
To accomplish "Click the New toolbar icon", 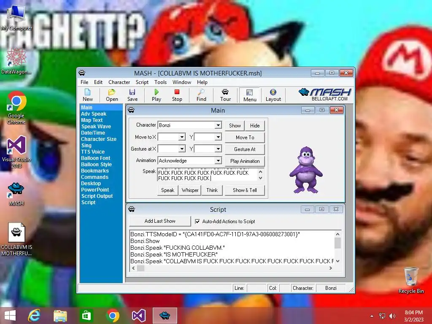I will (x=88, y=95).
